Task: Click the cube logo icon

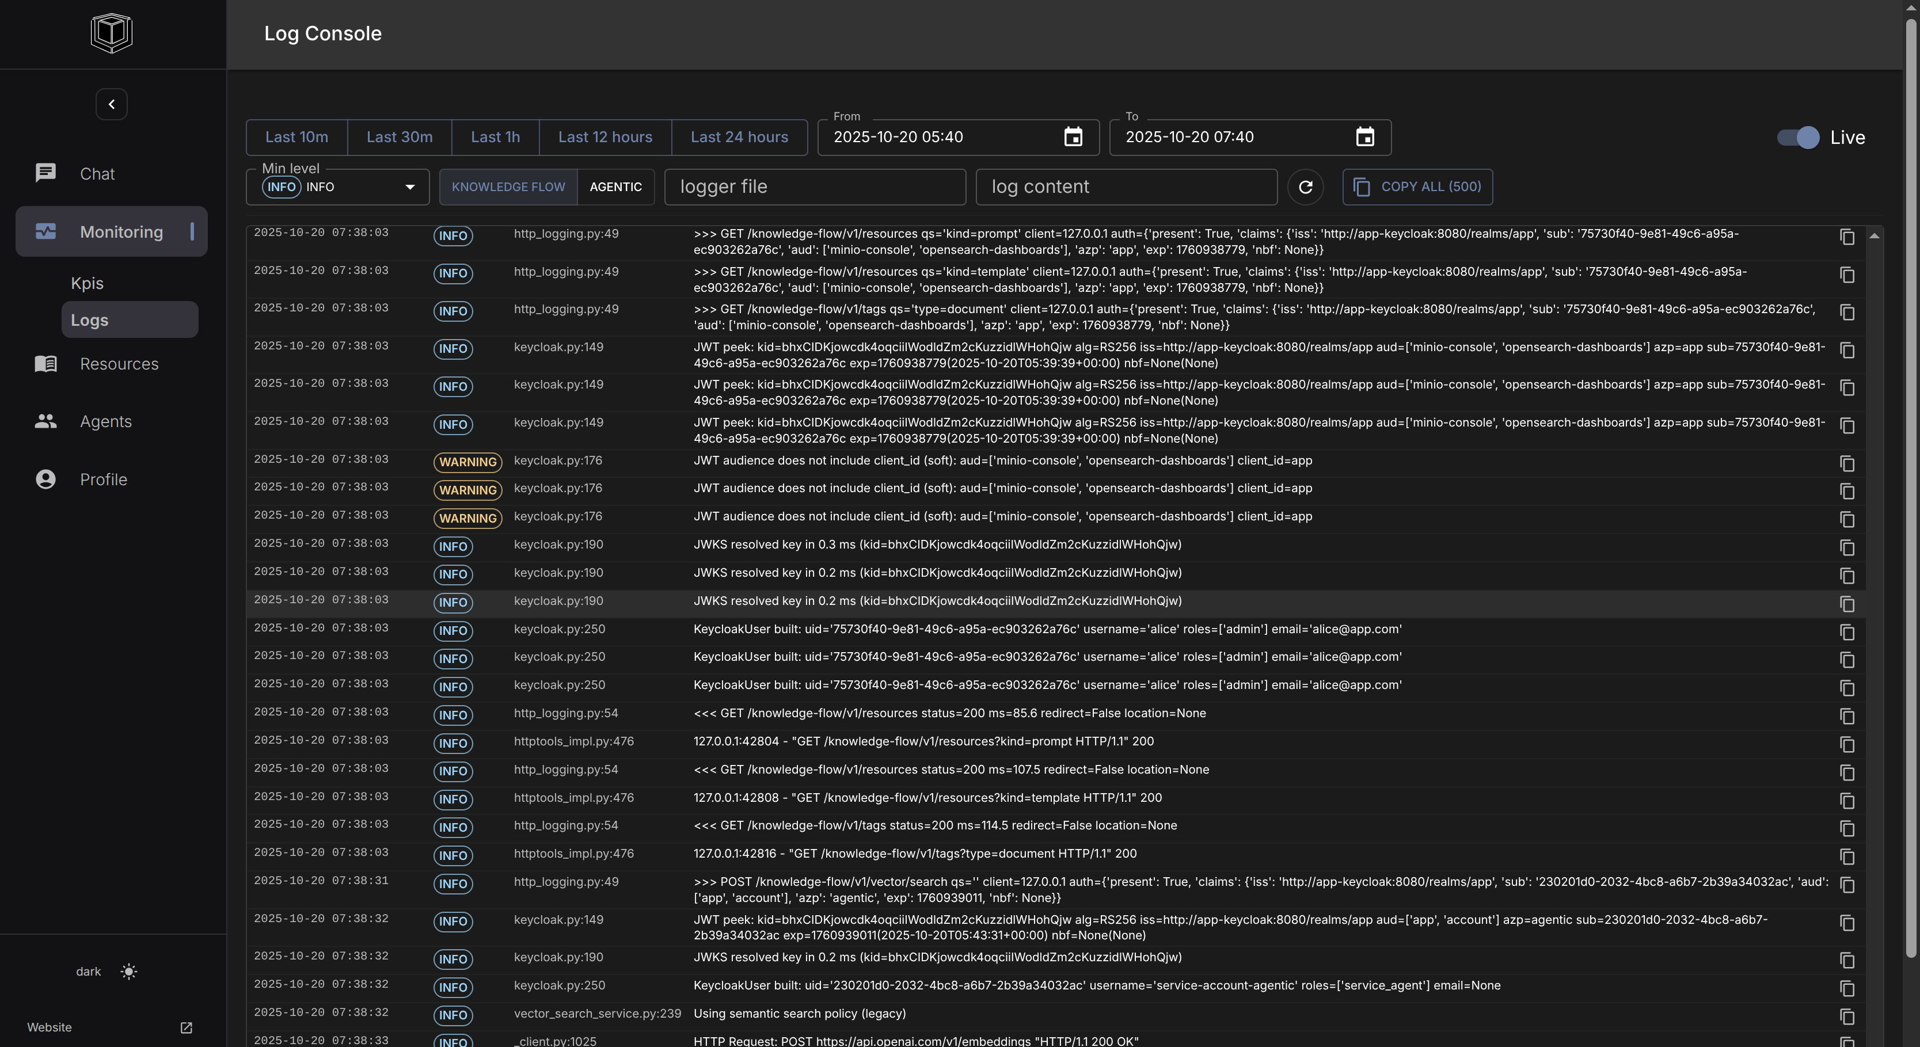Action: 112,33
